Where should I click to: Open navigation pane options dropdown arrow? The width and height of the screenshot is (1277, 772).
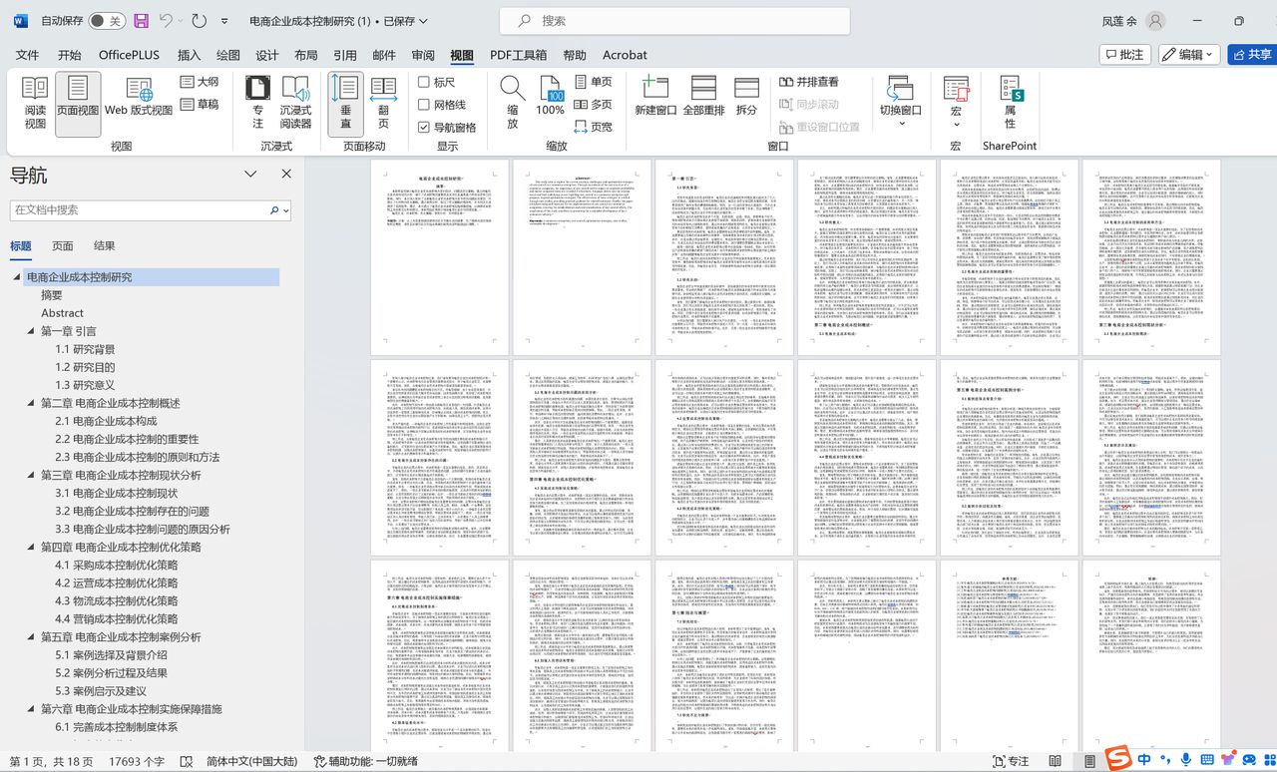tap(251, 175)
